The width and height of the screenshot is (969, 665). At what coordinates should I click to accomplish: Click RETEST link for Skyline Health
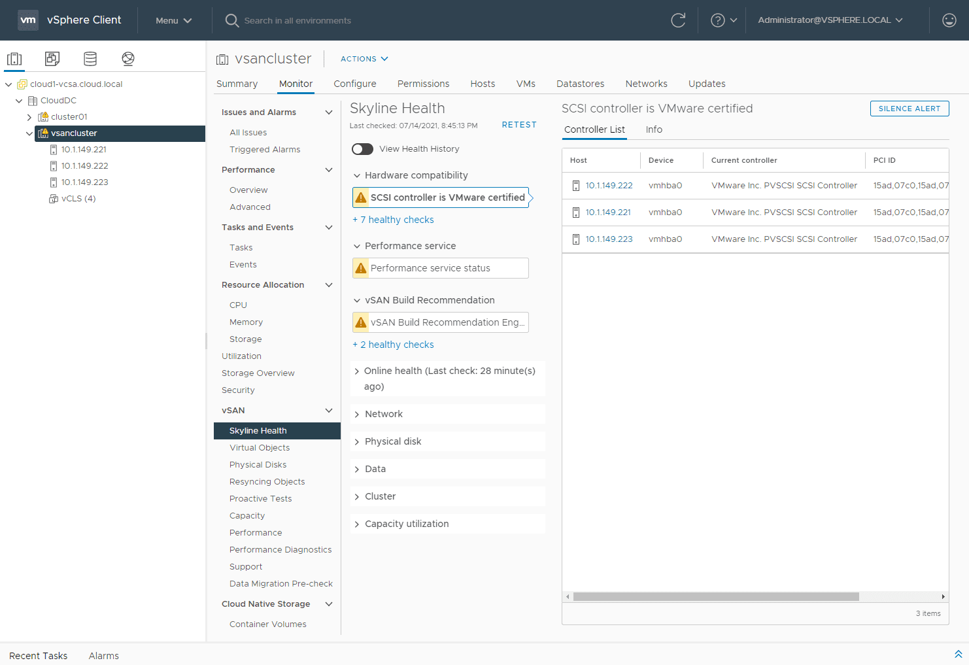coord(519,125)
